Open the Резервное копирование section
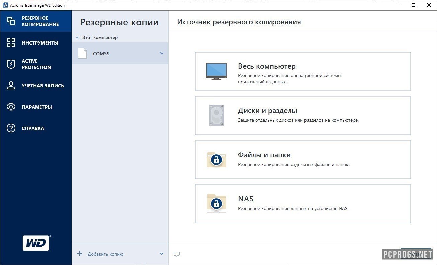The width and height of the screenshot is (437, 265). pos(36,21)
